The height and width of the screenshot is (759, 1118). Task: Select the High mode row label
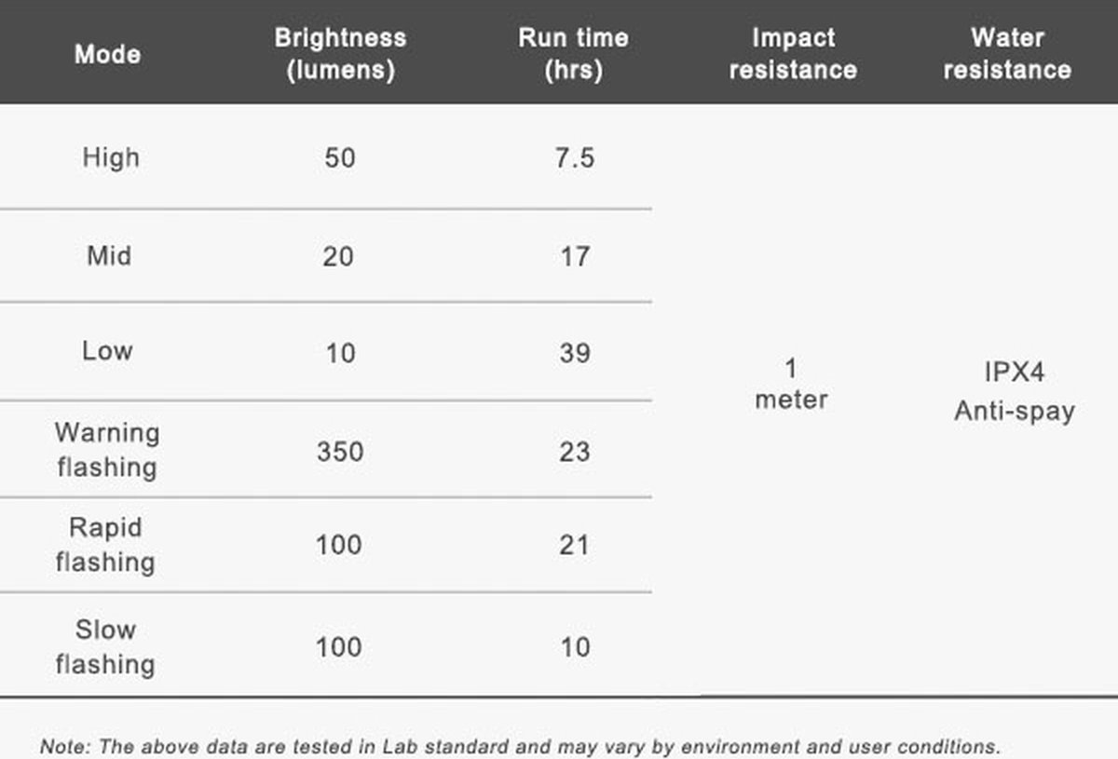coord(111,157)
